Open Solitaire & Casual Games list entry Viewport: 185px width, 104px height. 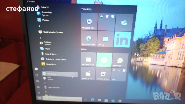click(53, 59)
